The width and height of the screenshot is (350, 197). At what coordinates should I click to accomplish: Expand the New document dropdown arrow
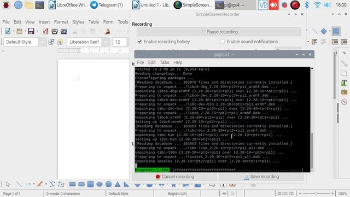pyautogui.click(x=14, y=31)
